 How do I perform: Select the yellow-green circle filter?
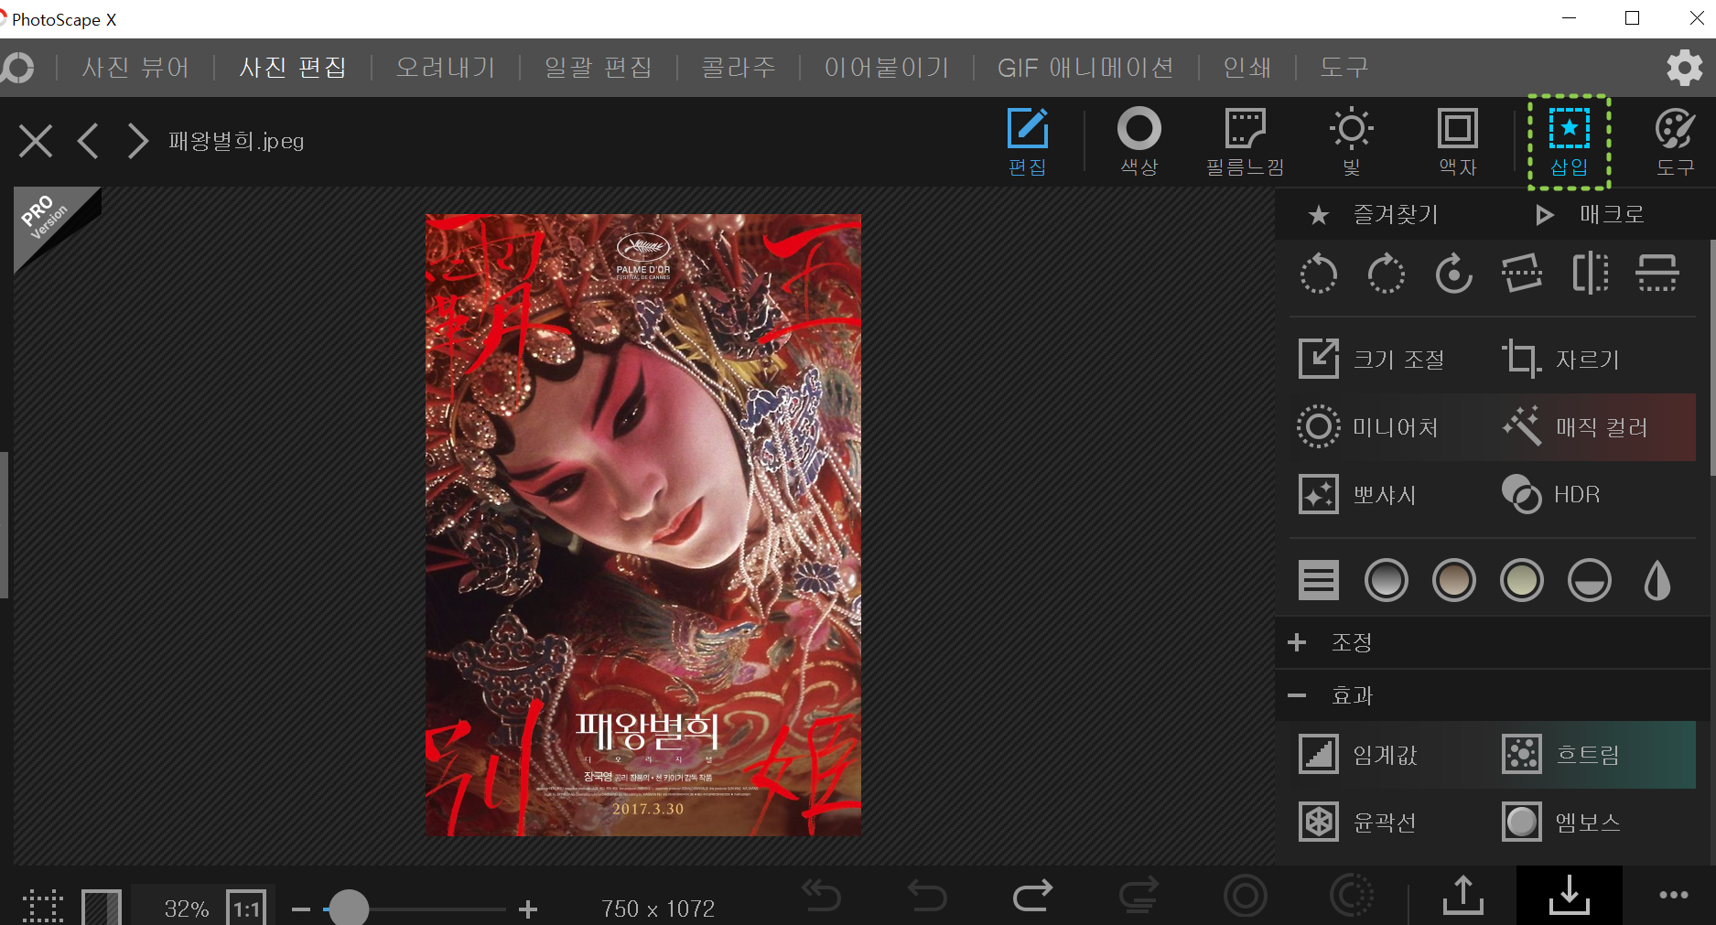(1522, 580)
